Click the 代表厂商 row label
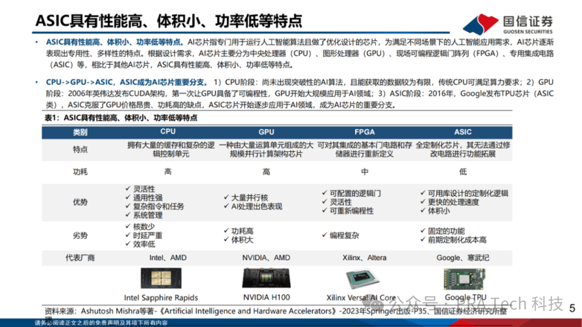Viewport: 582px width, 327px height. [x=80, y=258]
